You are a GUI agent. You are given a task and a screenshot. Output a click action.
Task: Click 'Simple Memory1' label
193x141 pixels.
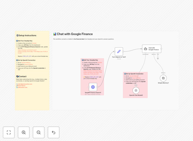[x=163, y=83]
